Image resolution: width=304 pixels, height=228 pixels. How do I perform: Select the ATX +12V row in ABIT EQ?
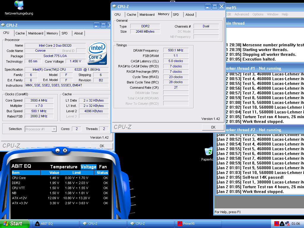pos(60,198)
